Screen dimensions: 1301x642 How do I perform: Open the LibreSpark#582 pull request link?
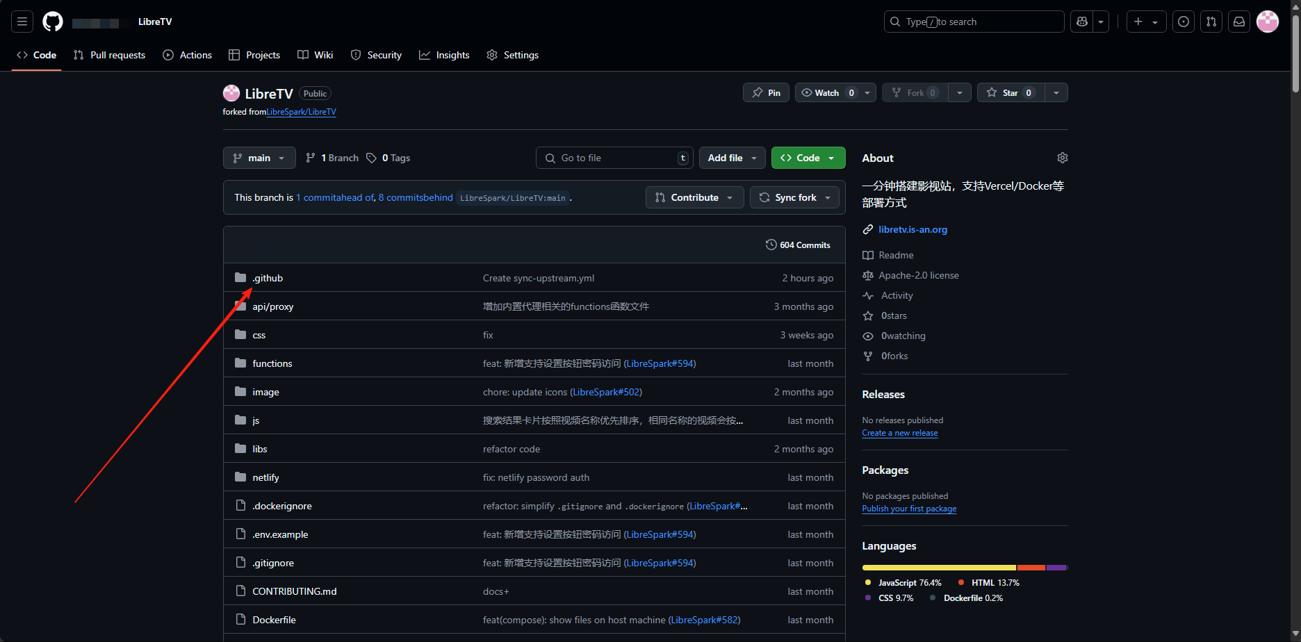[705, 620]
